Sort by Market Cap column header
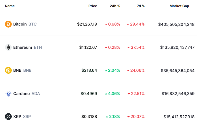 [x=179, y=6]
